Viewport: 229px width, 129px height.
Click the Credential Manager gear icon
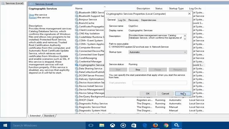[x=77, y=62]
